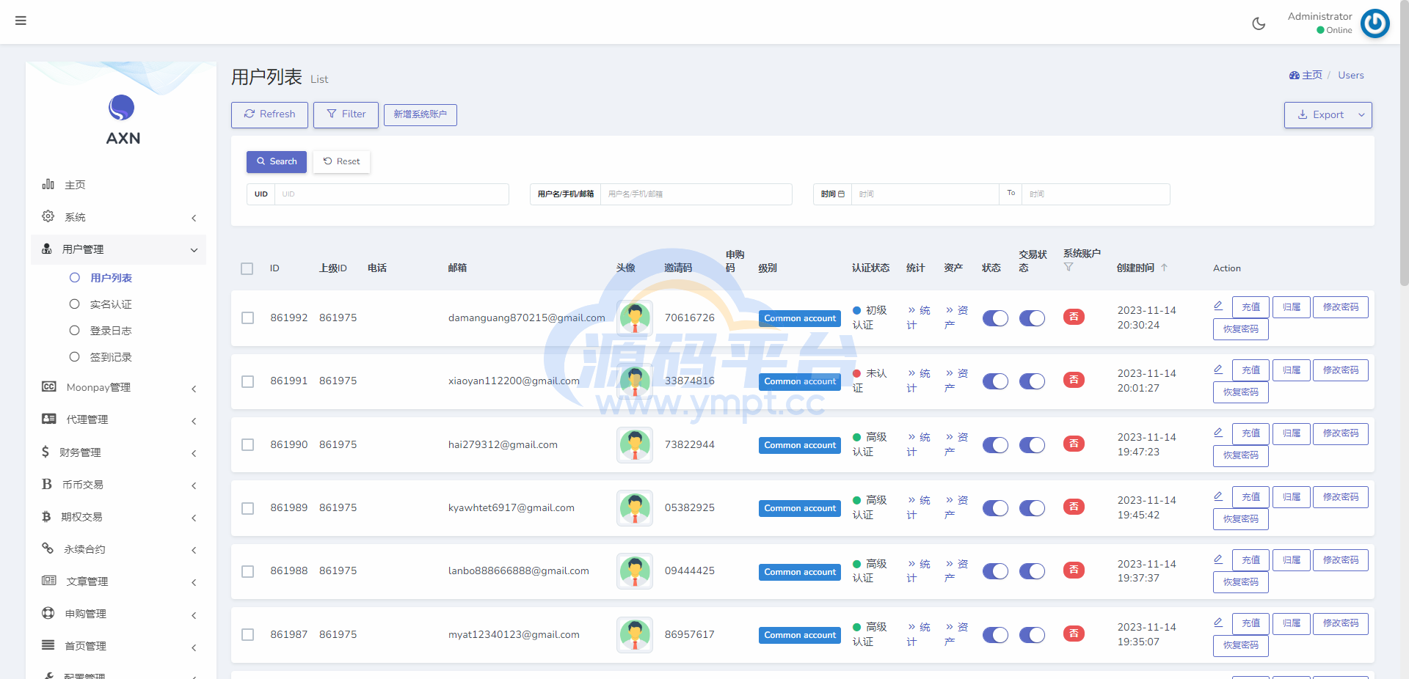
Task: Click 修改密码 button for user 861990
Action: coord(1341,433)
